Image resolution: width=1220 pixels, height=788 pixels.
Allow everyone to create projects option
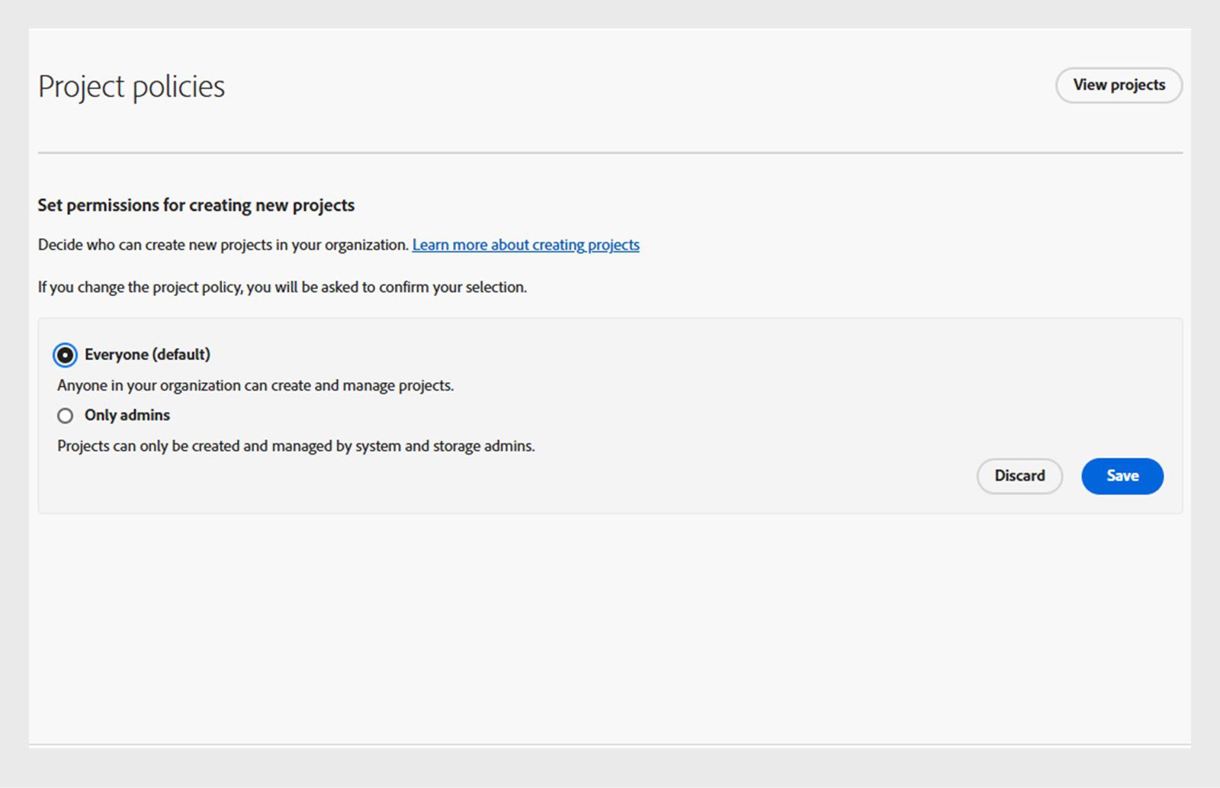(x=66, y=355)
